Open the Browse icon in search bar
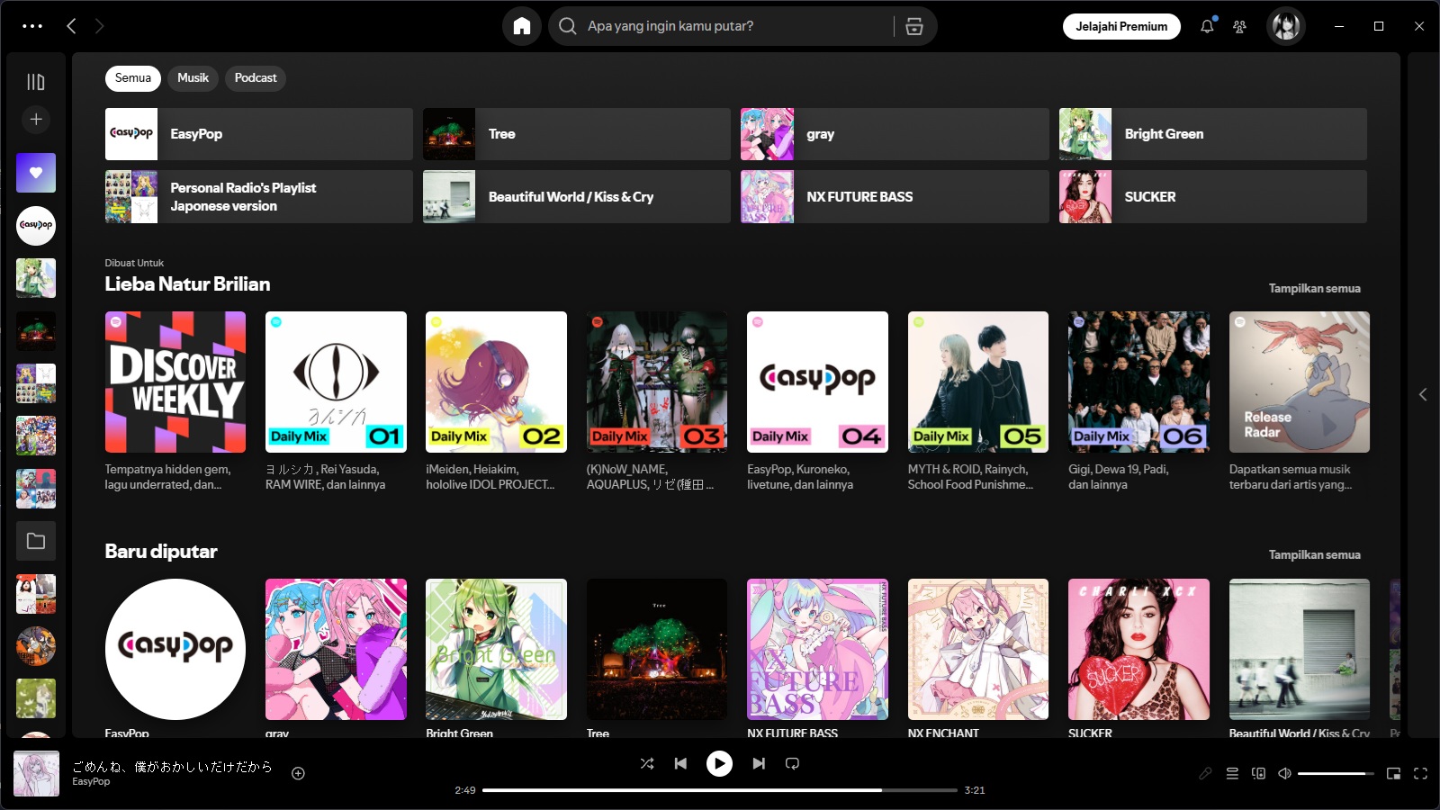The width and height of the screenshot is (1440, 810). pyautogui.click(x=914, y=26)
